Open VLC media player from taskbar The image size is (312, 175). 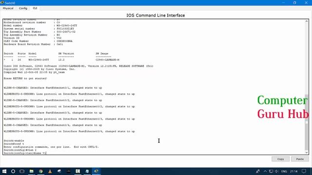coord(50,171)
